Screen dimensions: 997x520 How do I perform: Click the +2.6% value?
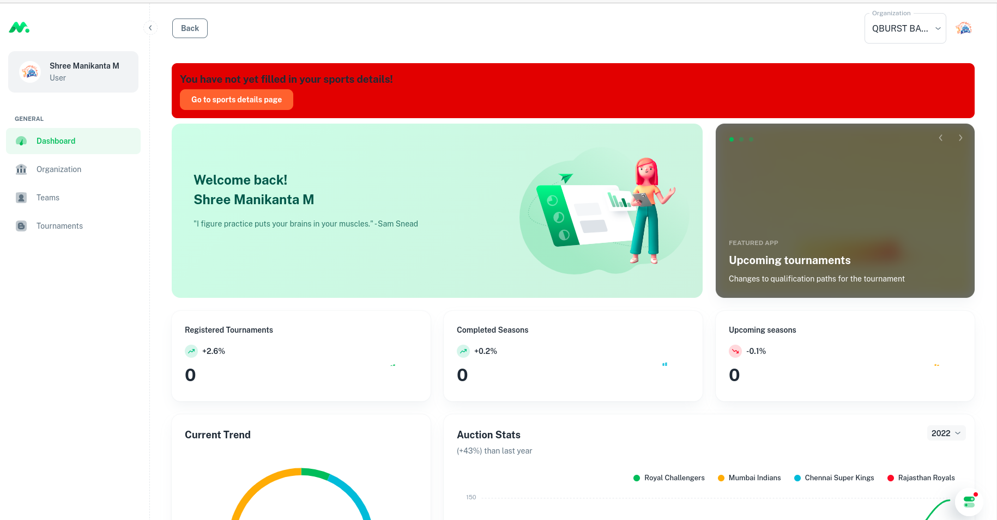(x=214, y=351)
